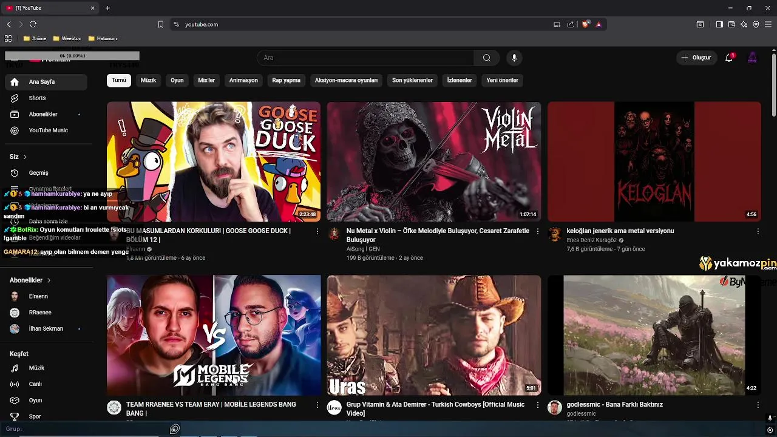This screenshot has width=777, height=437.
Task: Select the İzlenenler filter chip
Action: coord(460,80)
